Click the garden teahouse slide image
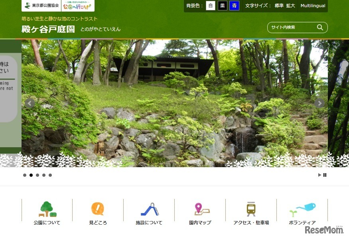Image resolution: width=349 pixels, height=239 pixels. pos(175,103)
